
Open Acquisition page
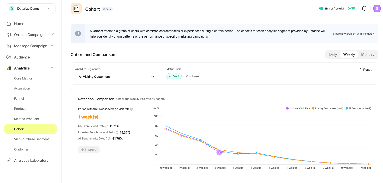(x=22, y=88)
